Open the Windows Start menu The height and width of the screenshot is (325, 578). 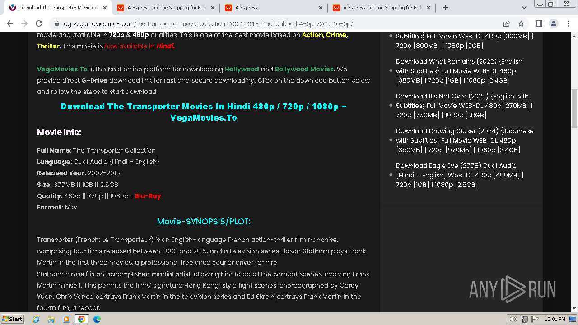click(12, 319)
